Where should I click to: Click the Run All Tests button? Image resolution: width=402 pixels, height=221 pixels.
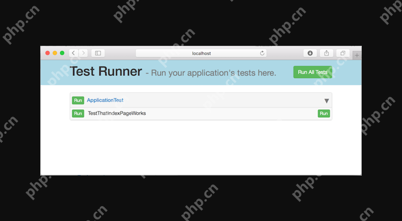pos(313,72)
